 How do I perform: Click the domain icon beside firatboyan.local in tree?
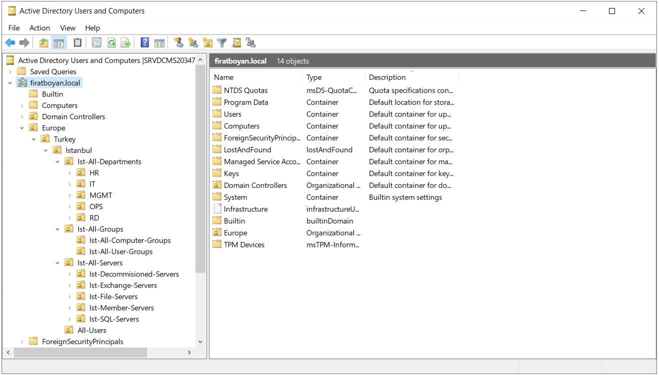[x=22, y=83]
